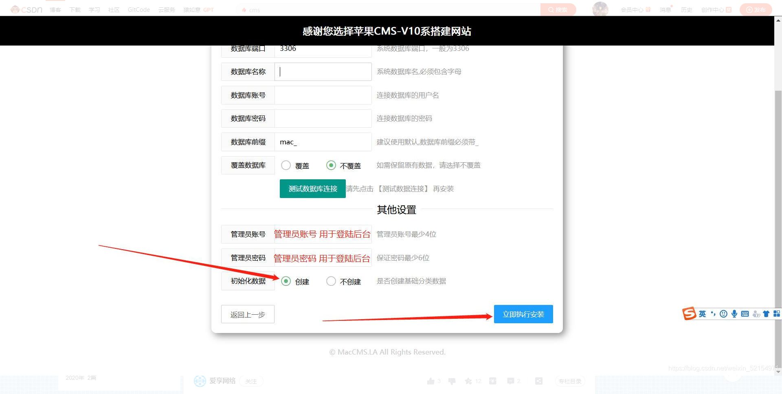Click 立即执行安装 button
This screenshot has height=394, width=782.
click(x=523, y=314)
